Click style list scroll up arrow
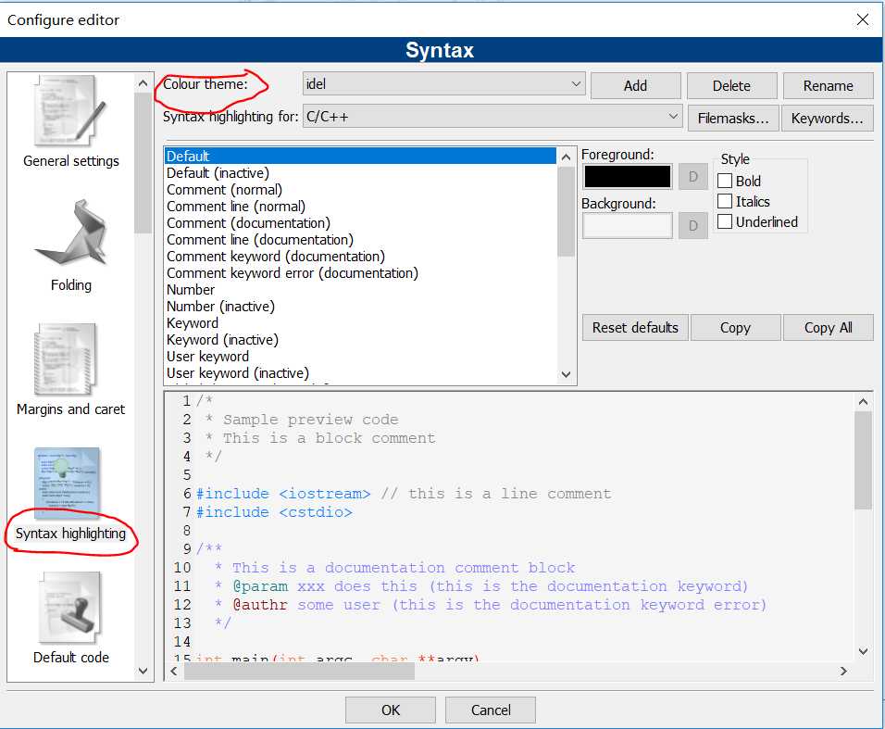This screenshot has width=885, height=729. [x=567, y=157]
